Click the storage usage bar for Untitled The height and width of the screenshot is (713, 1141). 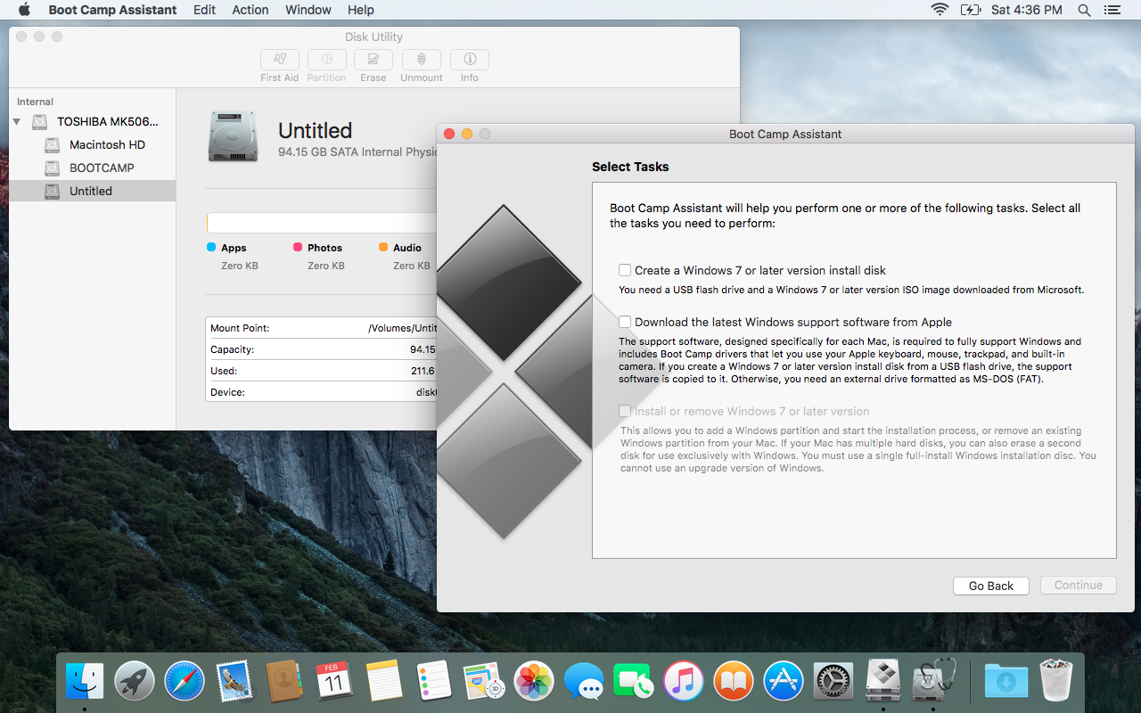[321, 222]
